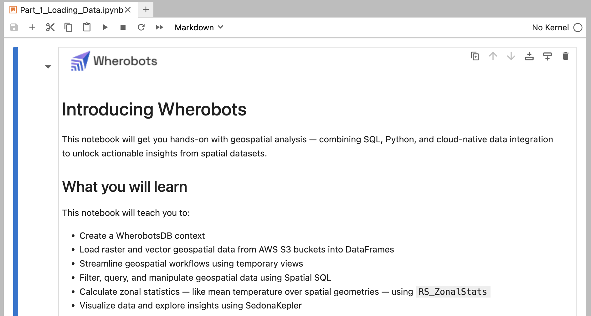Click the RS_ZonalStats inline code
Viewport: 591px width, 316px height.
[x=453, y=292]
